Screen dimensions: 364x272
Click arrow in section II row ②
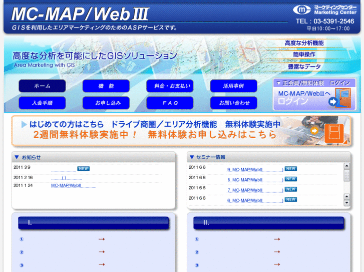click(x=277, y=252)
